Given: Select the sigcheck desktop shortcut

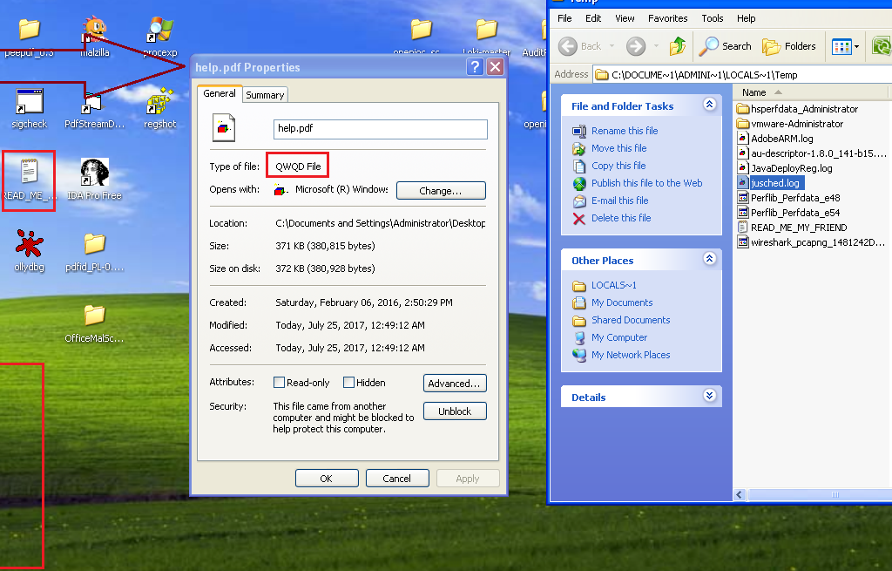Looking at the screenshot, I should (x=29, y=109).
